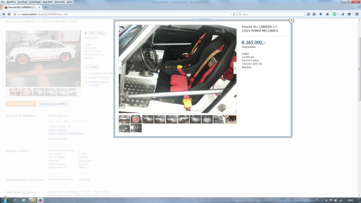Go back to the previous page

point(4,14)
